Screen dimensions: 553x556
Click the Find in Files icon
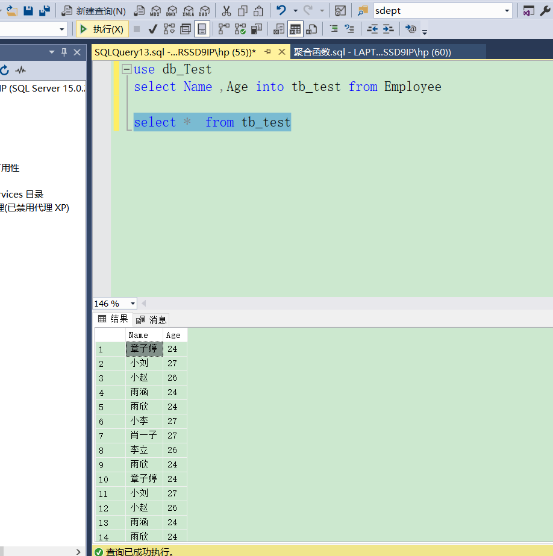point(363,11)
